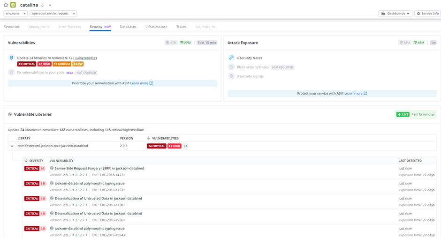Open Learn more link in Prioritize remediation banner

click(x=142, y=83)
